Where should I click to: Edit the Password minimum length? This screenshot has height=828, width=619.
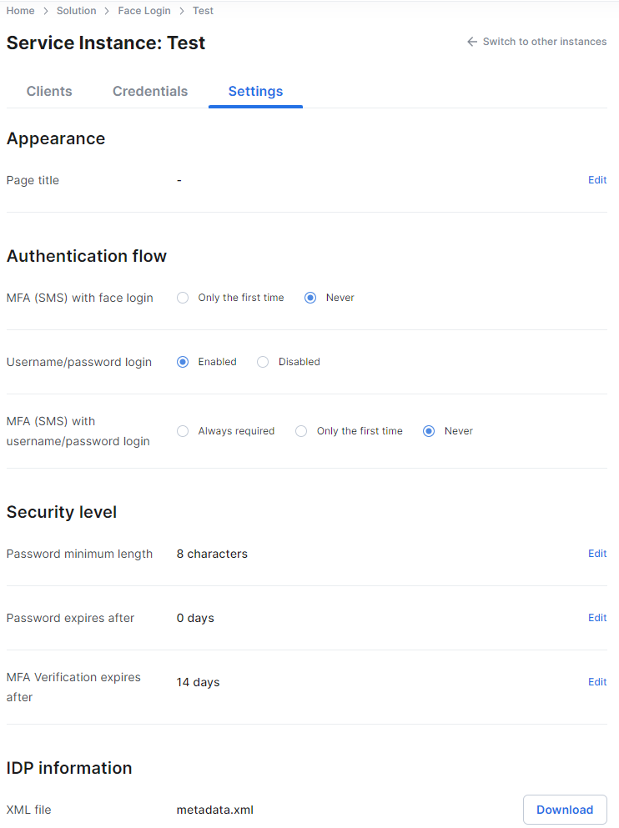click(x=597, y=553)
